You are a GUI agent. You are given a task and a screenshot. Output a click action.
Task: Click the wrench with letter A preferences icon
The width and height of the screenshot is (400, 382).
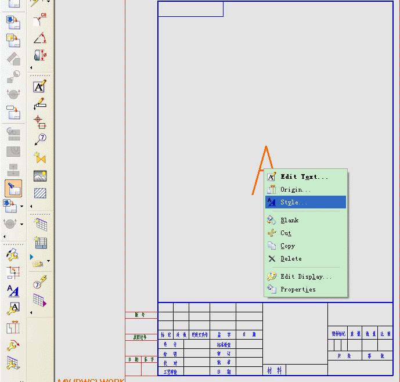13,308
